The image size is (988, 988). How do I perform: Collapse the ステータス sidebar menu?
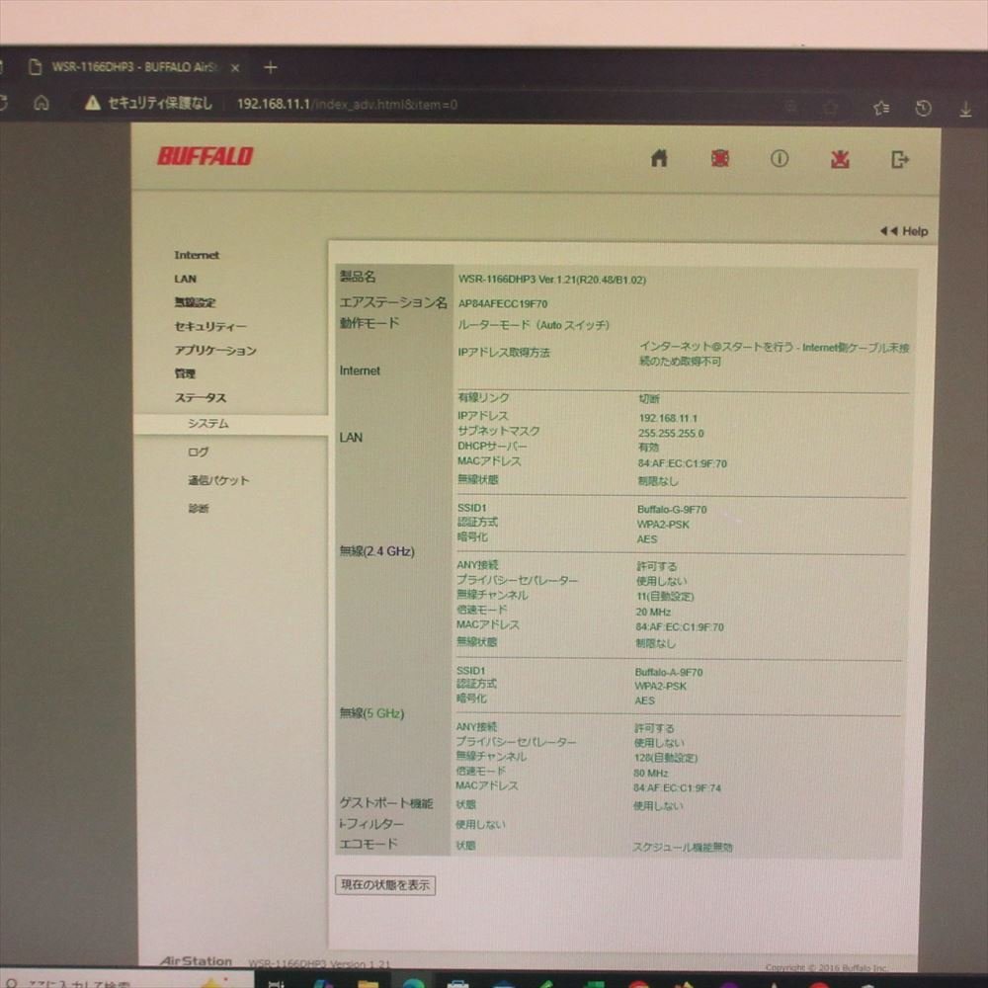(200, 397)
